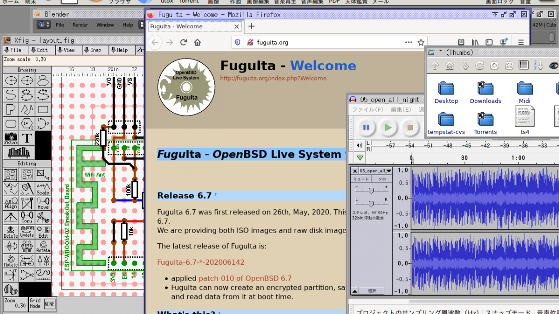The image size is (559, 314).
Task: Open Firefox hamburger menu
Action: (521, 42)
